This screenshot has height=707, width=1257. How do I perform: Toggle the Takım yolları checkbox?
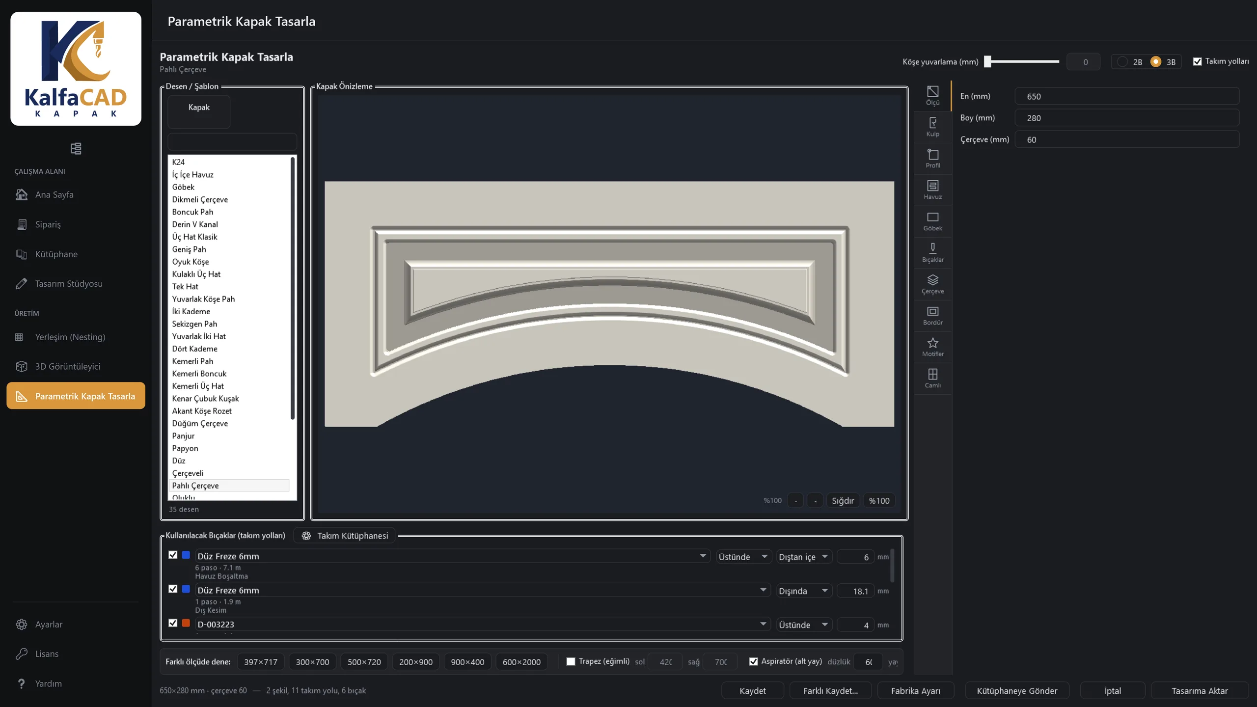[1197, 61]
